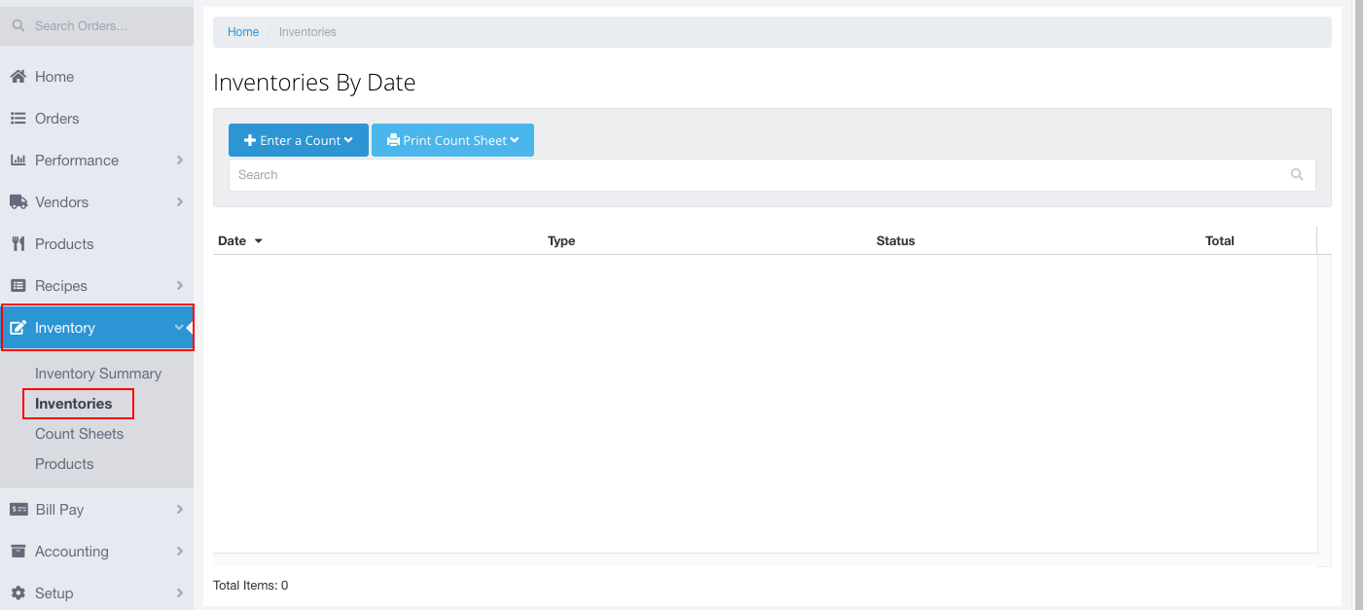This screenshot has width=1365, height=610.
Task: Expand the Accounting submenu chevron
Action: [180, 552]
